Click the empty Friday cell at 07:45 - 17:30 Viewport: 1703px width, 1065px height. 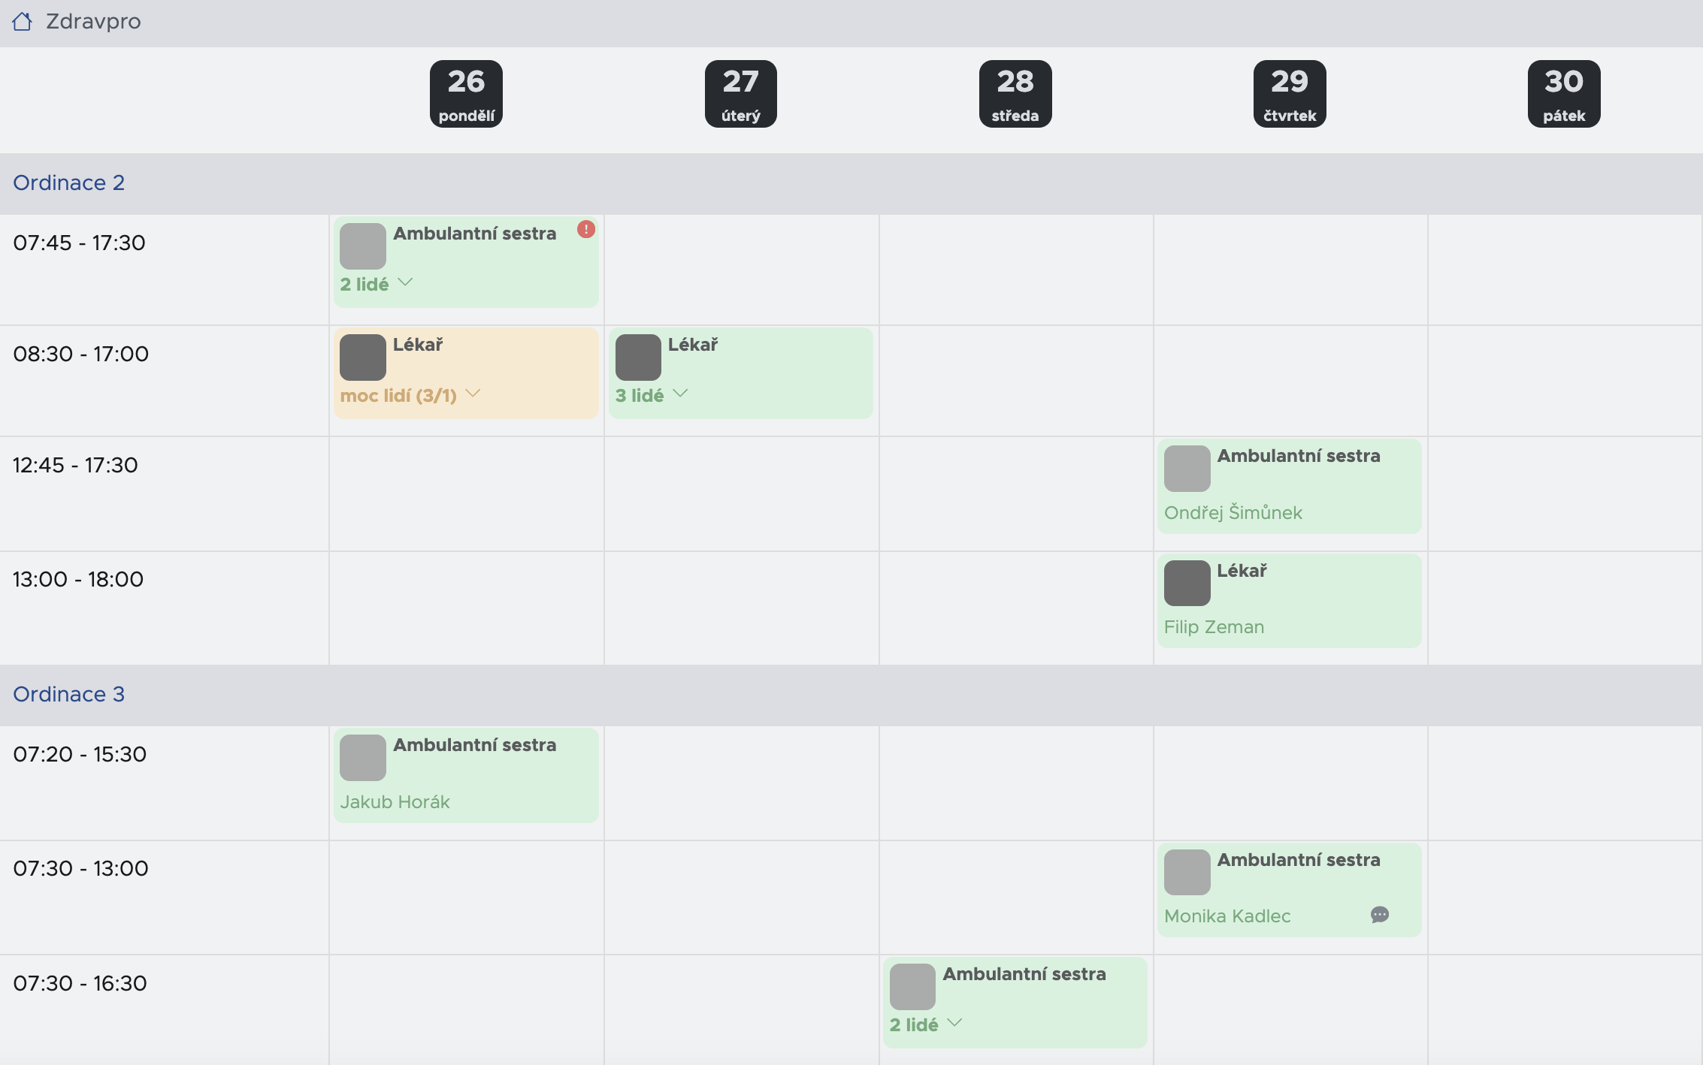click(x=1565, y=270)
